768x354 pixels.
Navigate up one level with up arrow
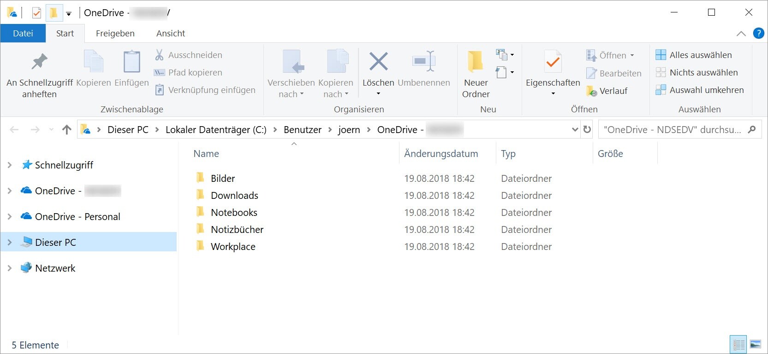[x=67, y=129]
